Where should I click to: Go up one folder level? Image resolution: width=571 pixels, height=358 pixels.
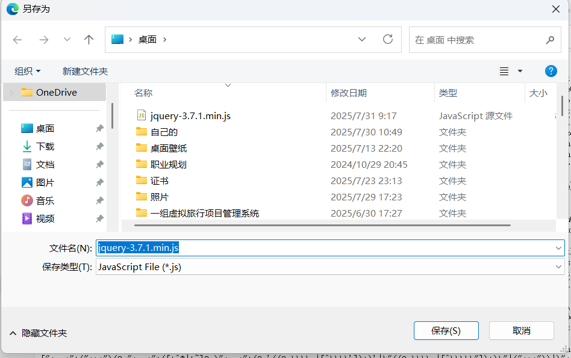pyautogui.click(x=89, y=40)
